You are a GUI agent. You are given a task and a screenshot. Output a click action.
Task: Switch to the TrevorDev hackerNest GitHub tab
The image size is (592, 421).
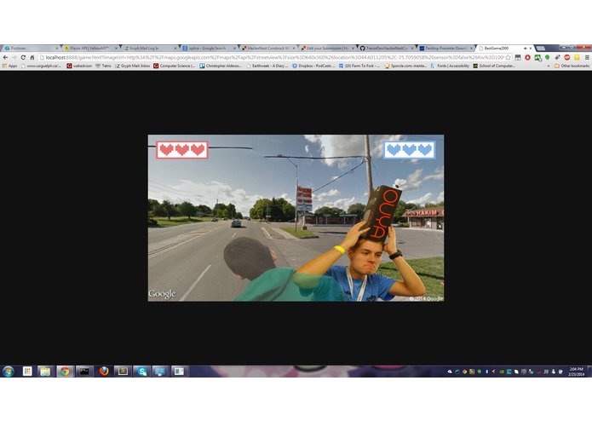[x=386, y=49]
